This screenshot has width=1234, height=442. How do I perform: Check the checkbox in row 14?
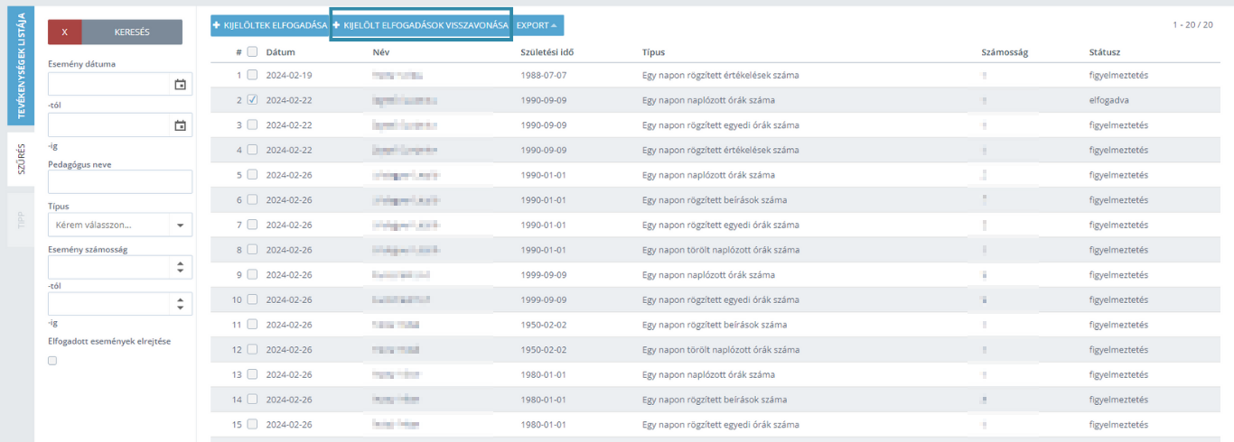pyautogui.click(x=252, y=399)
